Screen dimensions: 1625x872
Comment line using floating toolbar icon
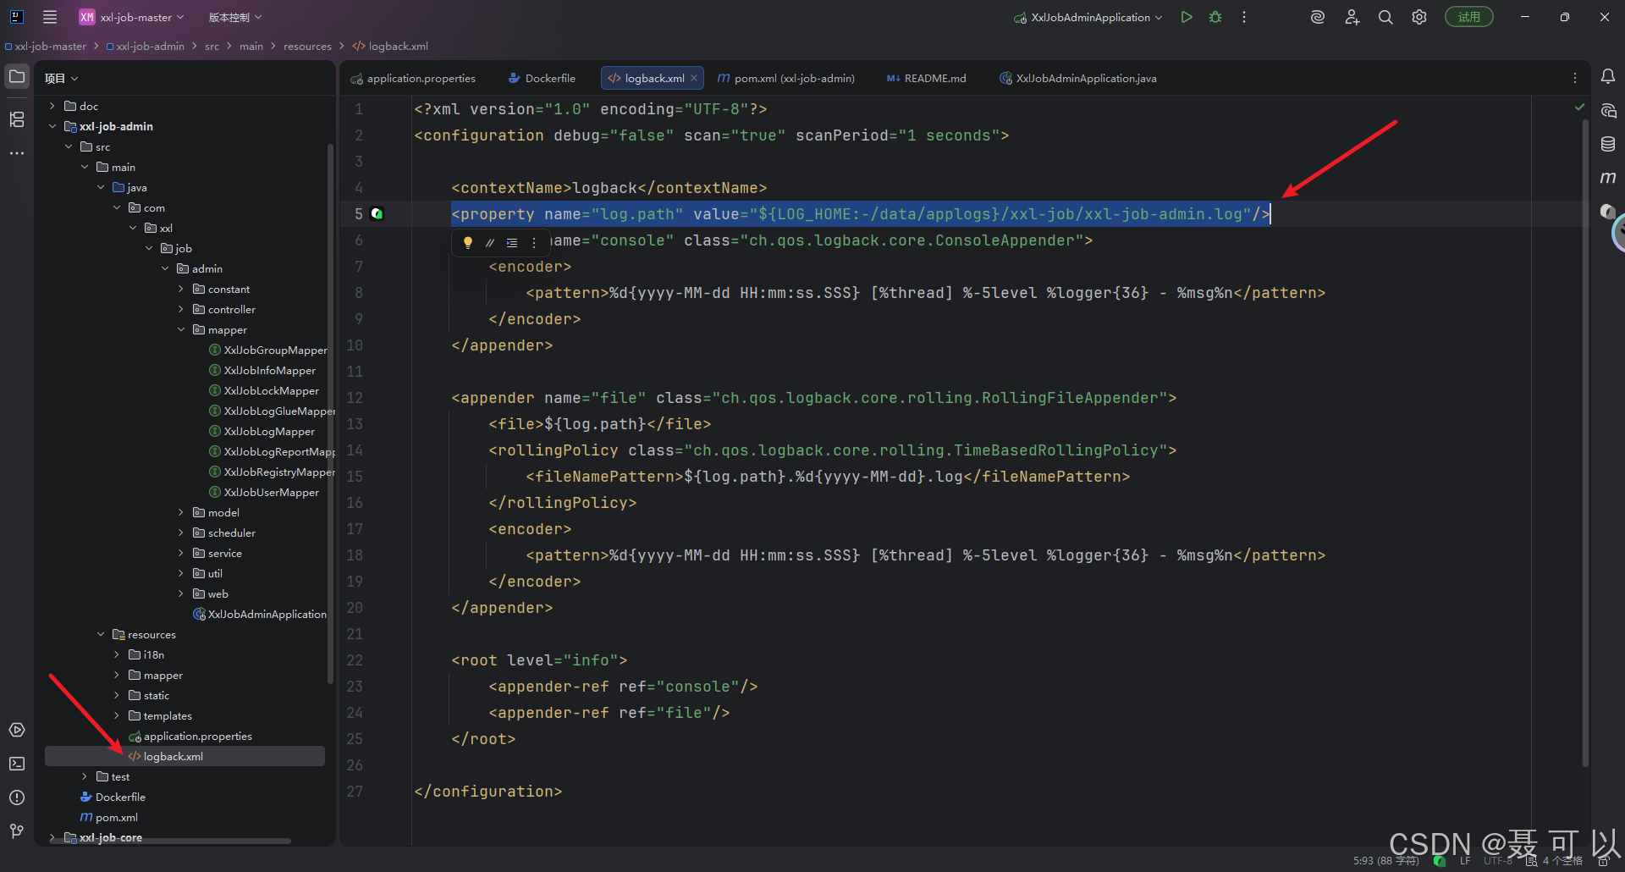[x=490, y=243]
